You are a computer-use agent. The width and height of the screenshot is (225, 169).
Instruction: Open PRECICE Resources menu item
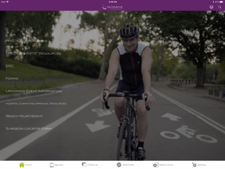(x=26, y=41)
